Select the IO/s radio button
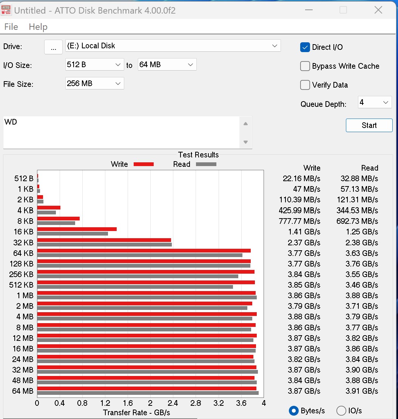The image size is (398, 419). [341, 411]
